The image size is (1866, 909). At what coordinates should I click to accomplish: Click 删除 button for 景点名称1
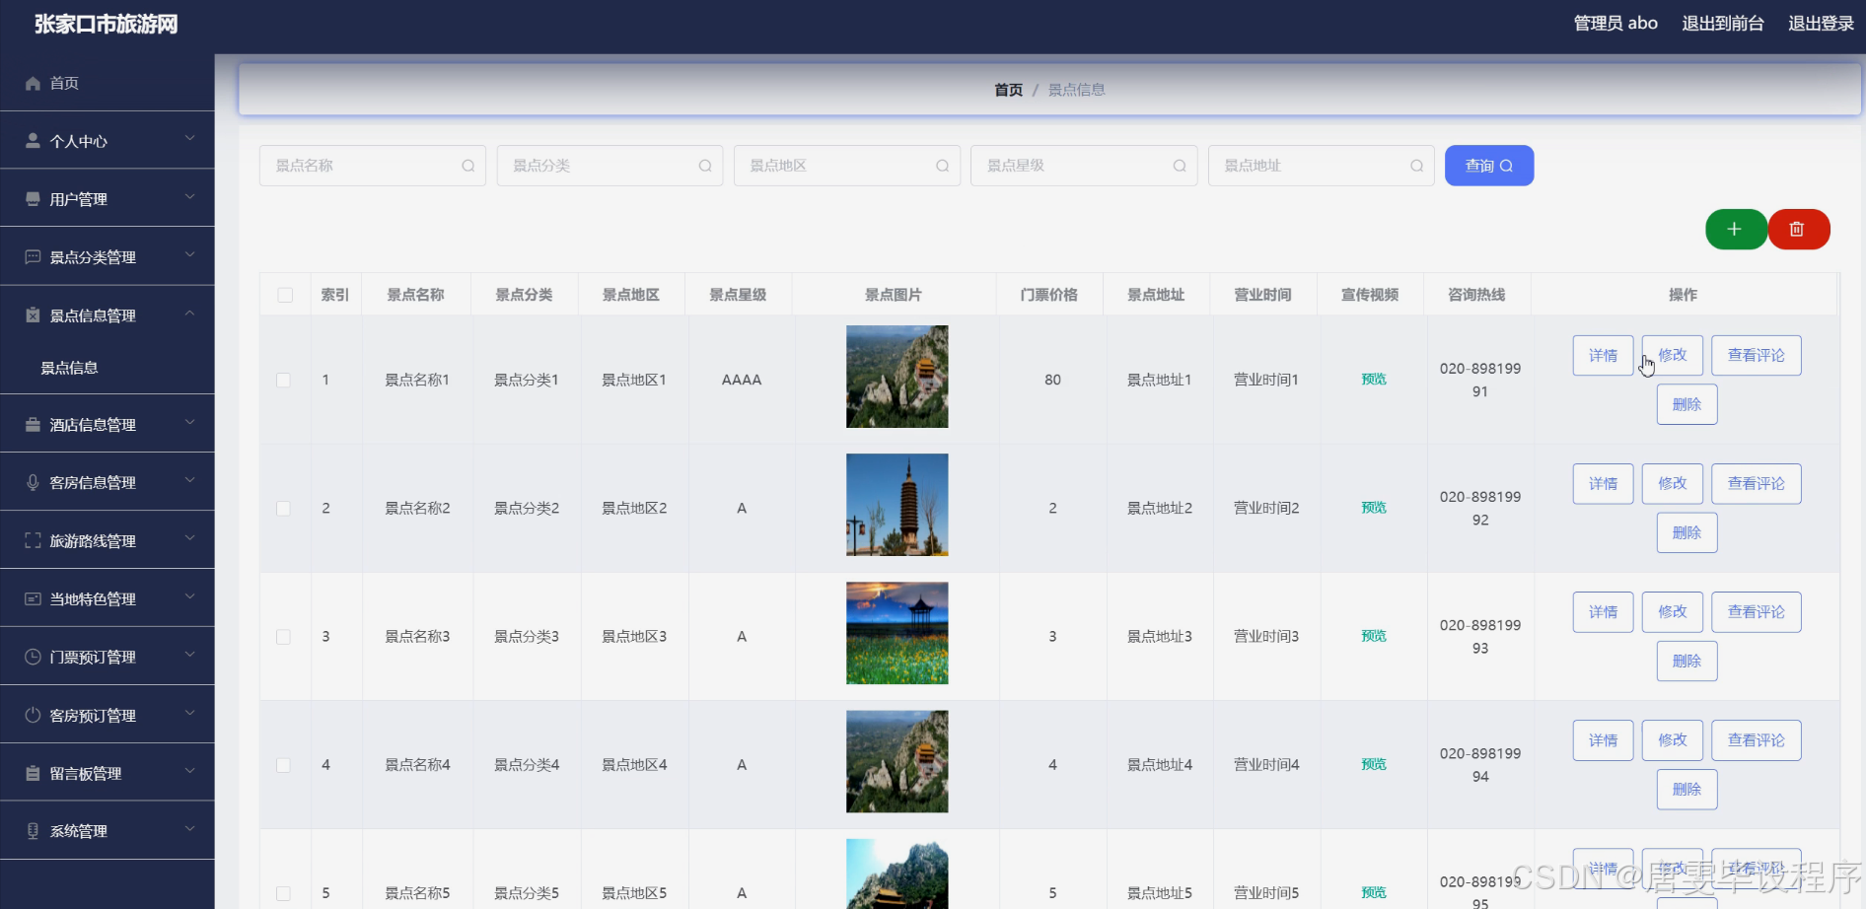pyautogui.click(x=1687, y=405)
